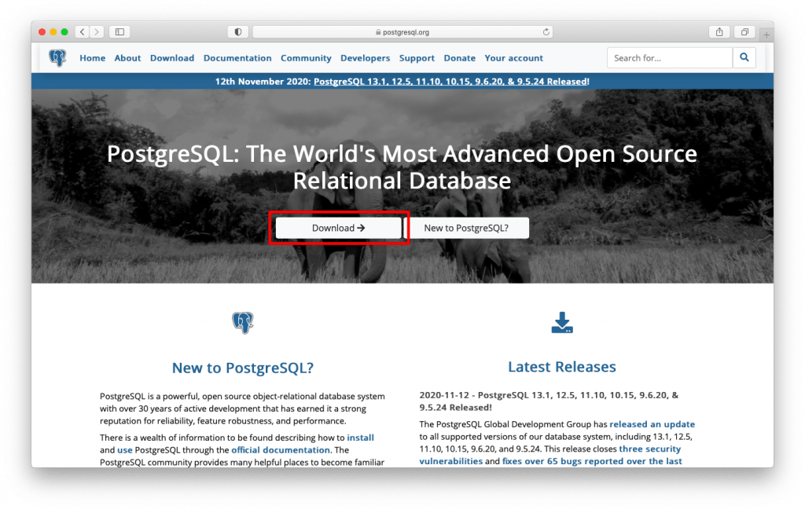Open the About nav item
The image size is (805, 509).
coord(127,58)
